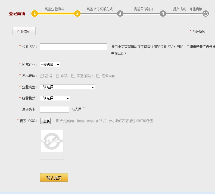Click the step 2 circle icon
Screen dimensions: 215x194
pyautogui.click(x=77, y=13)
